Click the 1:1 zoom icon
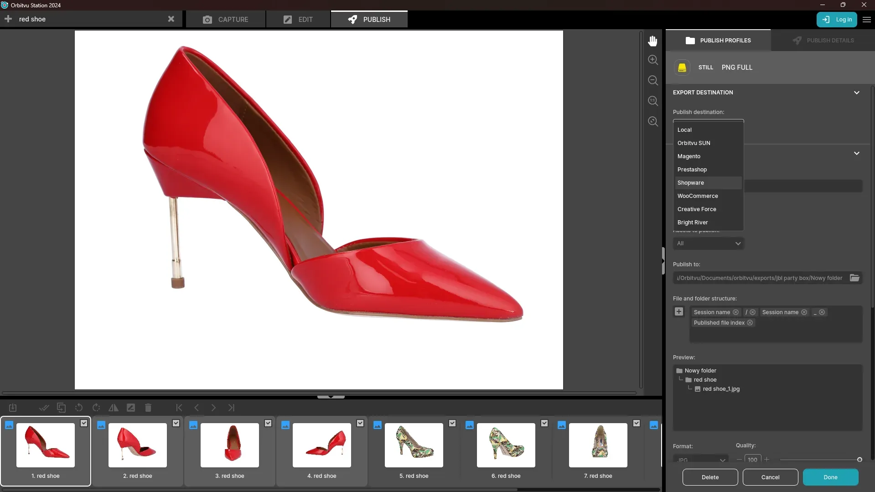The image size is (875, 492). click(x=652, y=101)
